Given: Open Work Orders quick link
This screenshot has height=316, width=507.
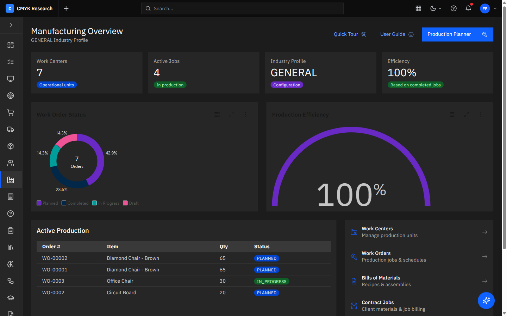Looking at the screenshot, I should tap(419, 257).
